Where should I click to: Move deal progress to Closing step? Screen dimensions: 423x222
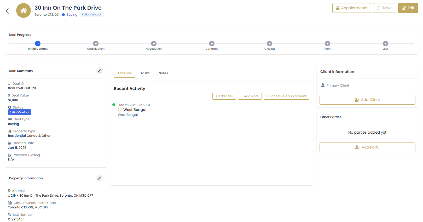[x=269, y=44]
